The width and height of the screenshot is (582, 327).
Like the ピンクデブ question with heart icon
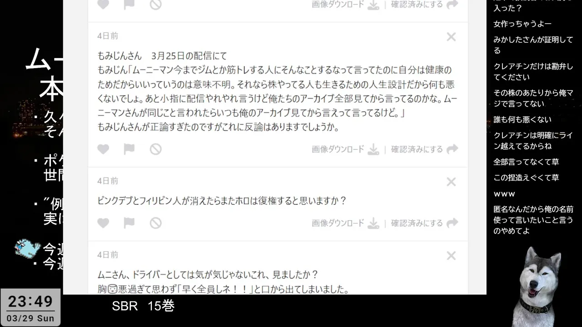pos(103,223)
